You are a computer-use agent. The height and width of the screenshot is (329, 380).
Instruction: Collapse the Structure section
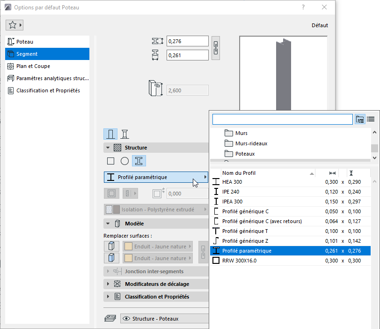click(x=108, y=148)
